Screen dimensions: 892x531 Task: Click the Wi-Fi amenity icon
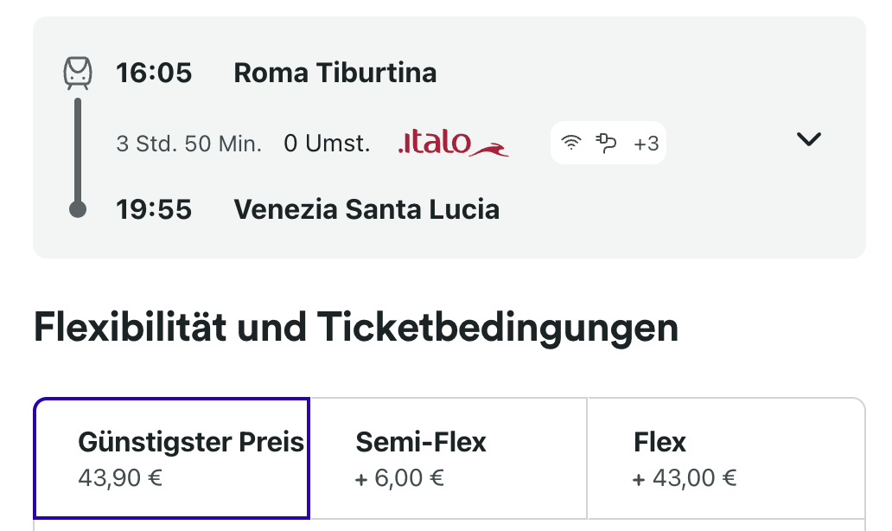click(x=570, y=144)
